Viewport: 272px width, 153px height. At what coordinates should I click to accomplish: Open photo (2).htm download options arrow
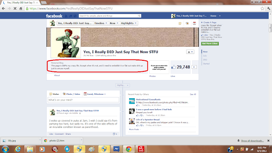81,140
